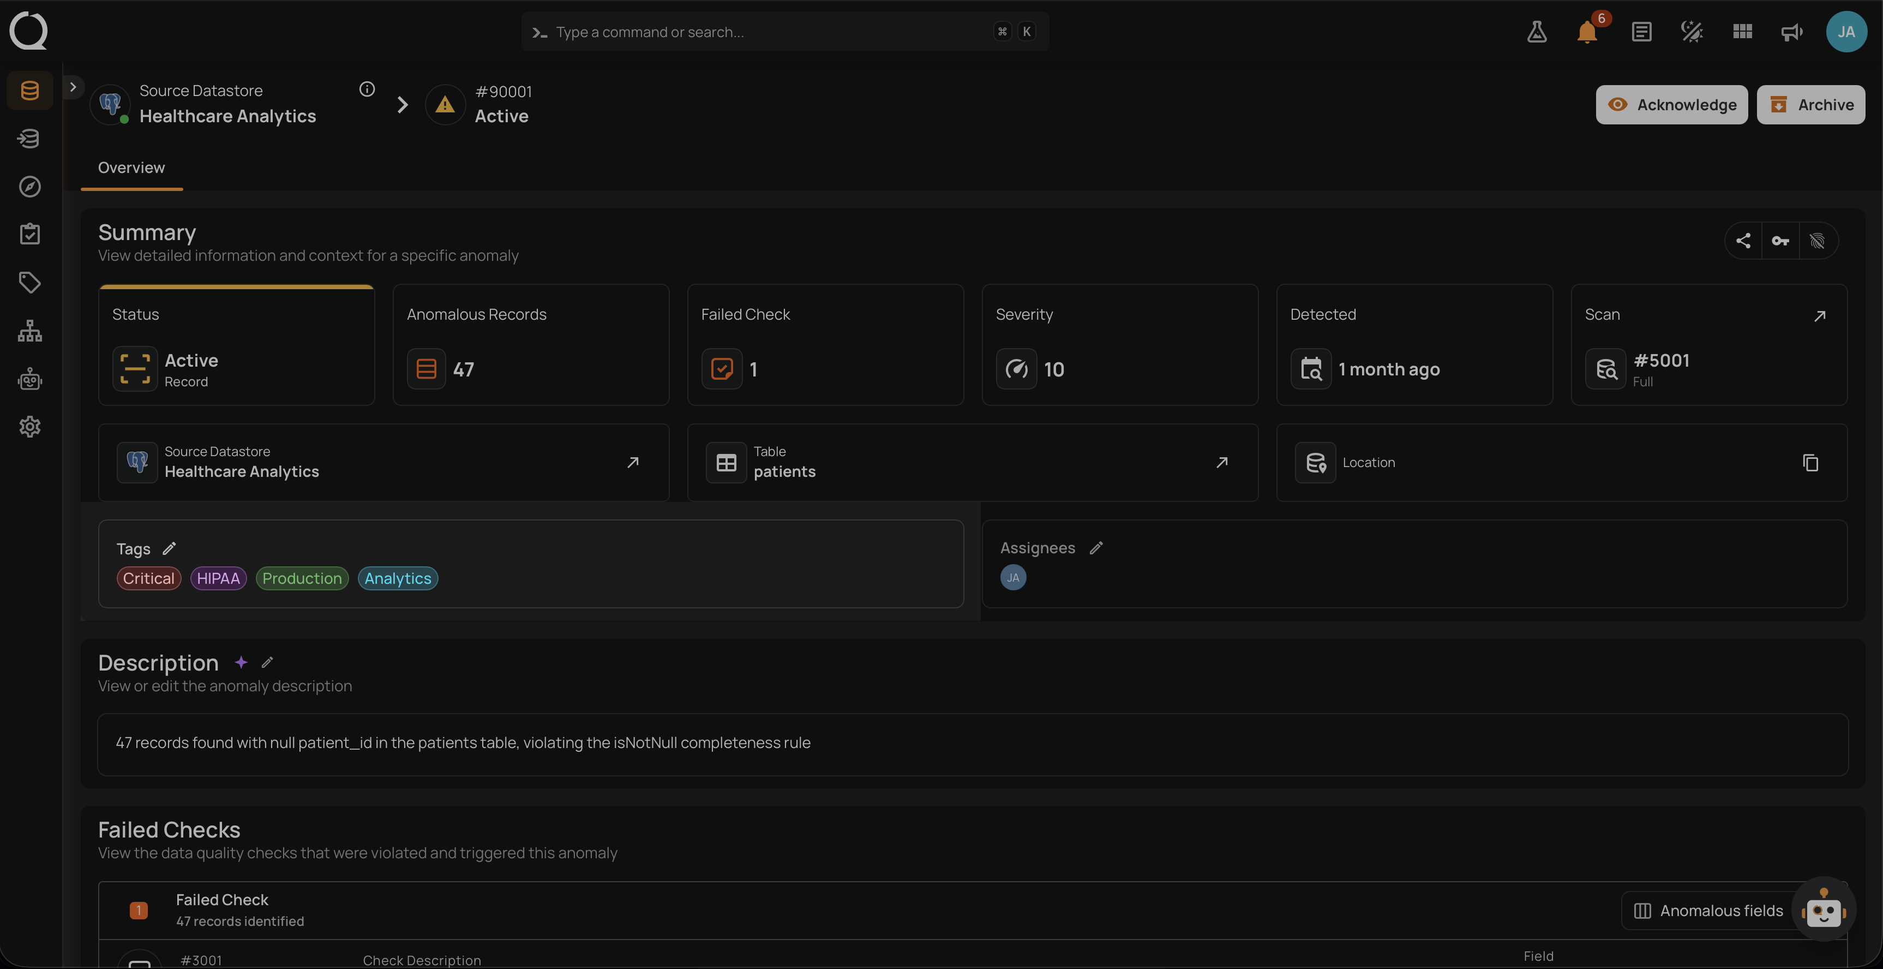This screenshot has width=1883, height=969.
Task: Edit assignees with the pencil icon
Action: pyautogui.click(x=1096, y=548)
